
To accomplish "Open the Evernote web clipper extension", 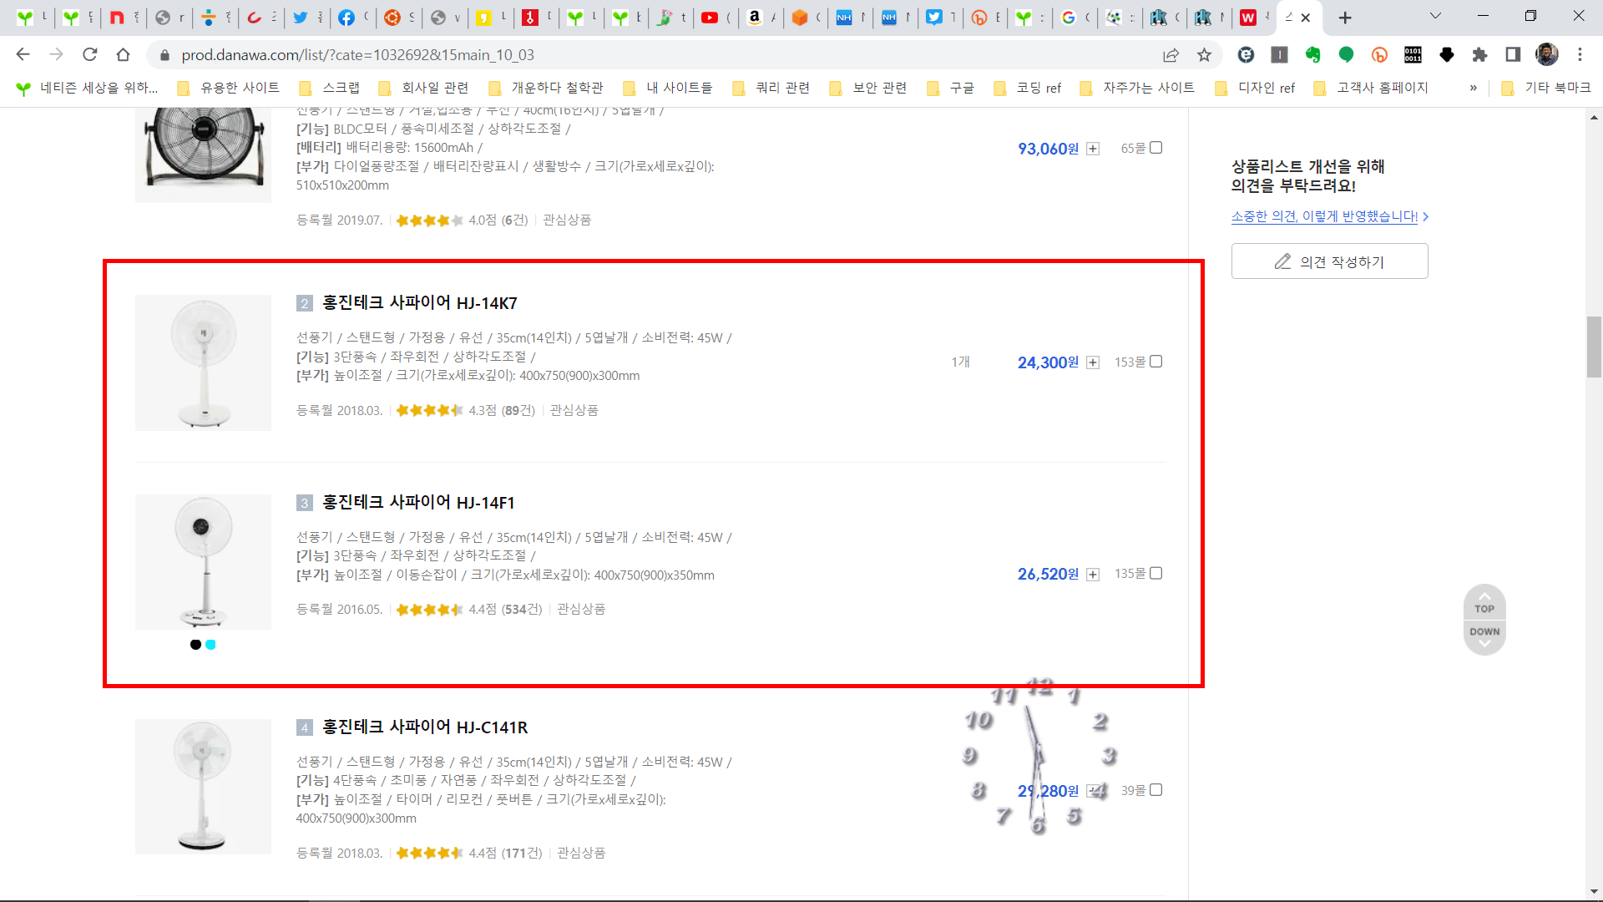I will 1312,54.
